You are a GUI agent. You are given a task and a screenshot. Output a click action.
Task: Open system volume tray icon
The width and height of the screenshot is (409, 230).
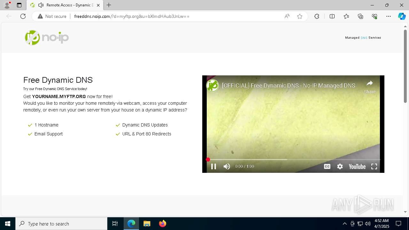pyautogui.click(x=368, y=224)
